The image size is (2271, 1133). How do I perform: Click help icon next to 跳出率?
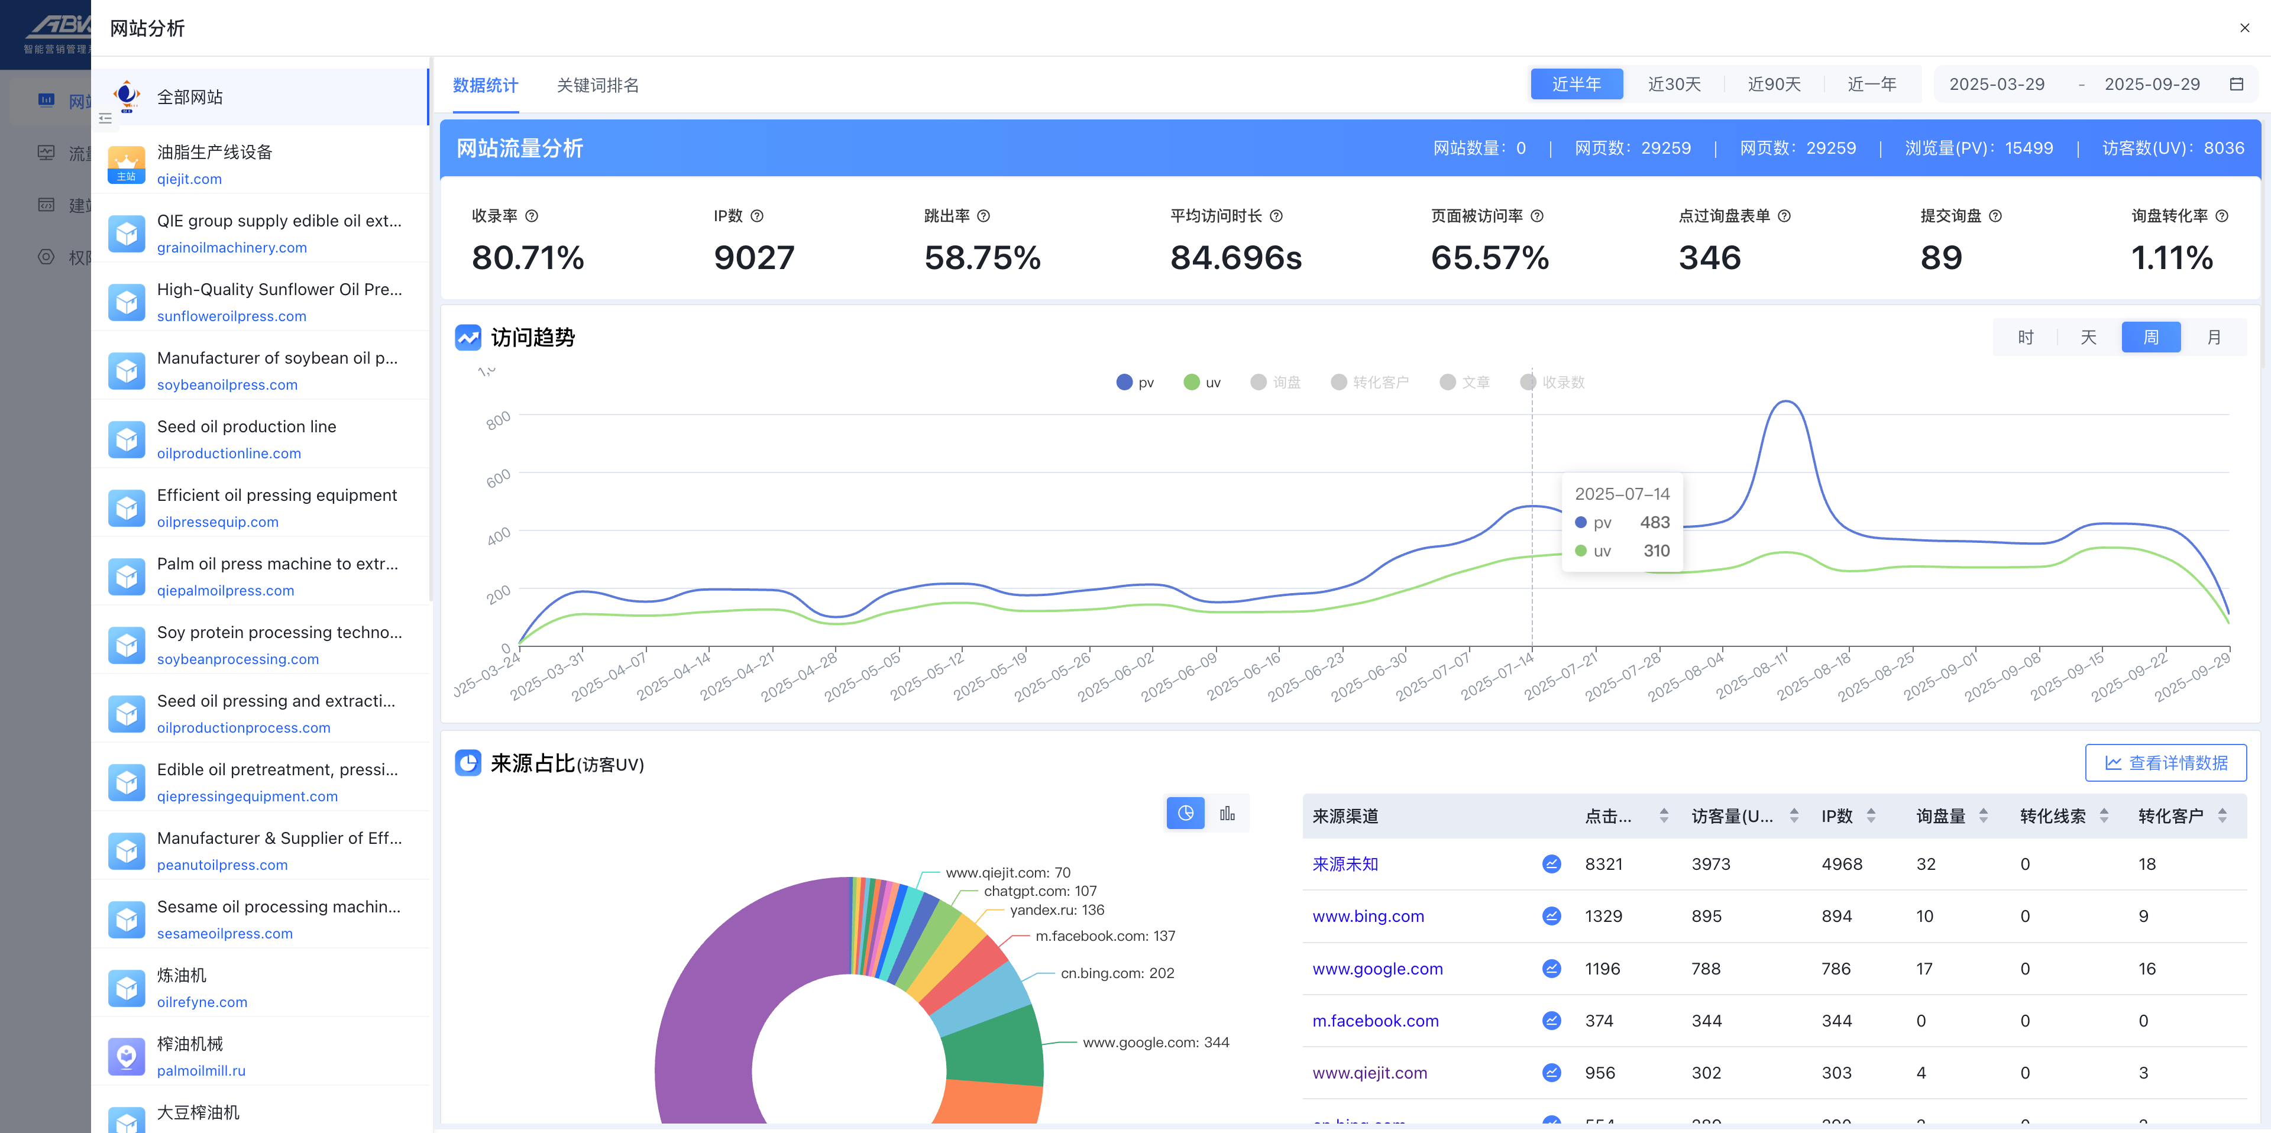984,216
